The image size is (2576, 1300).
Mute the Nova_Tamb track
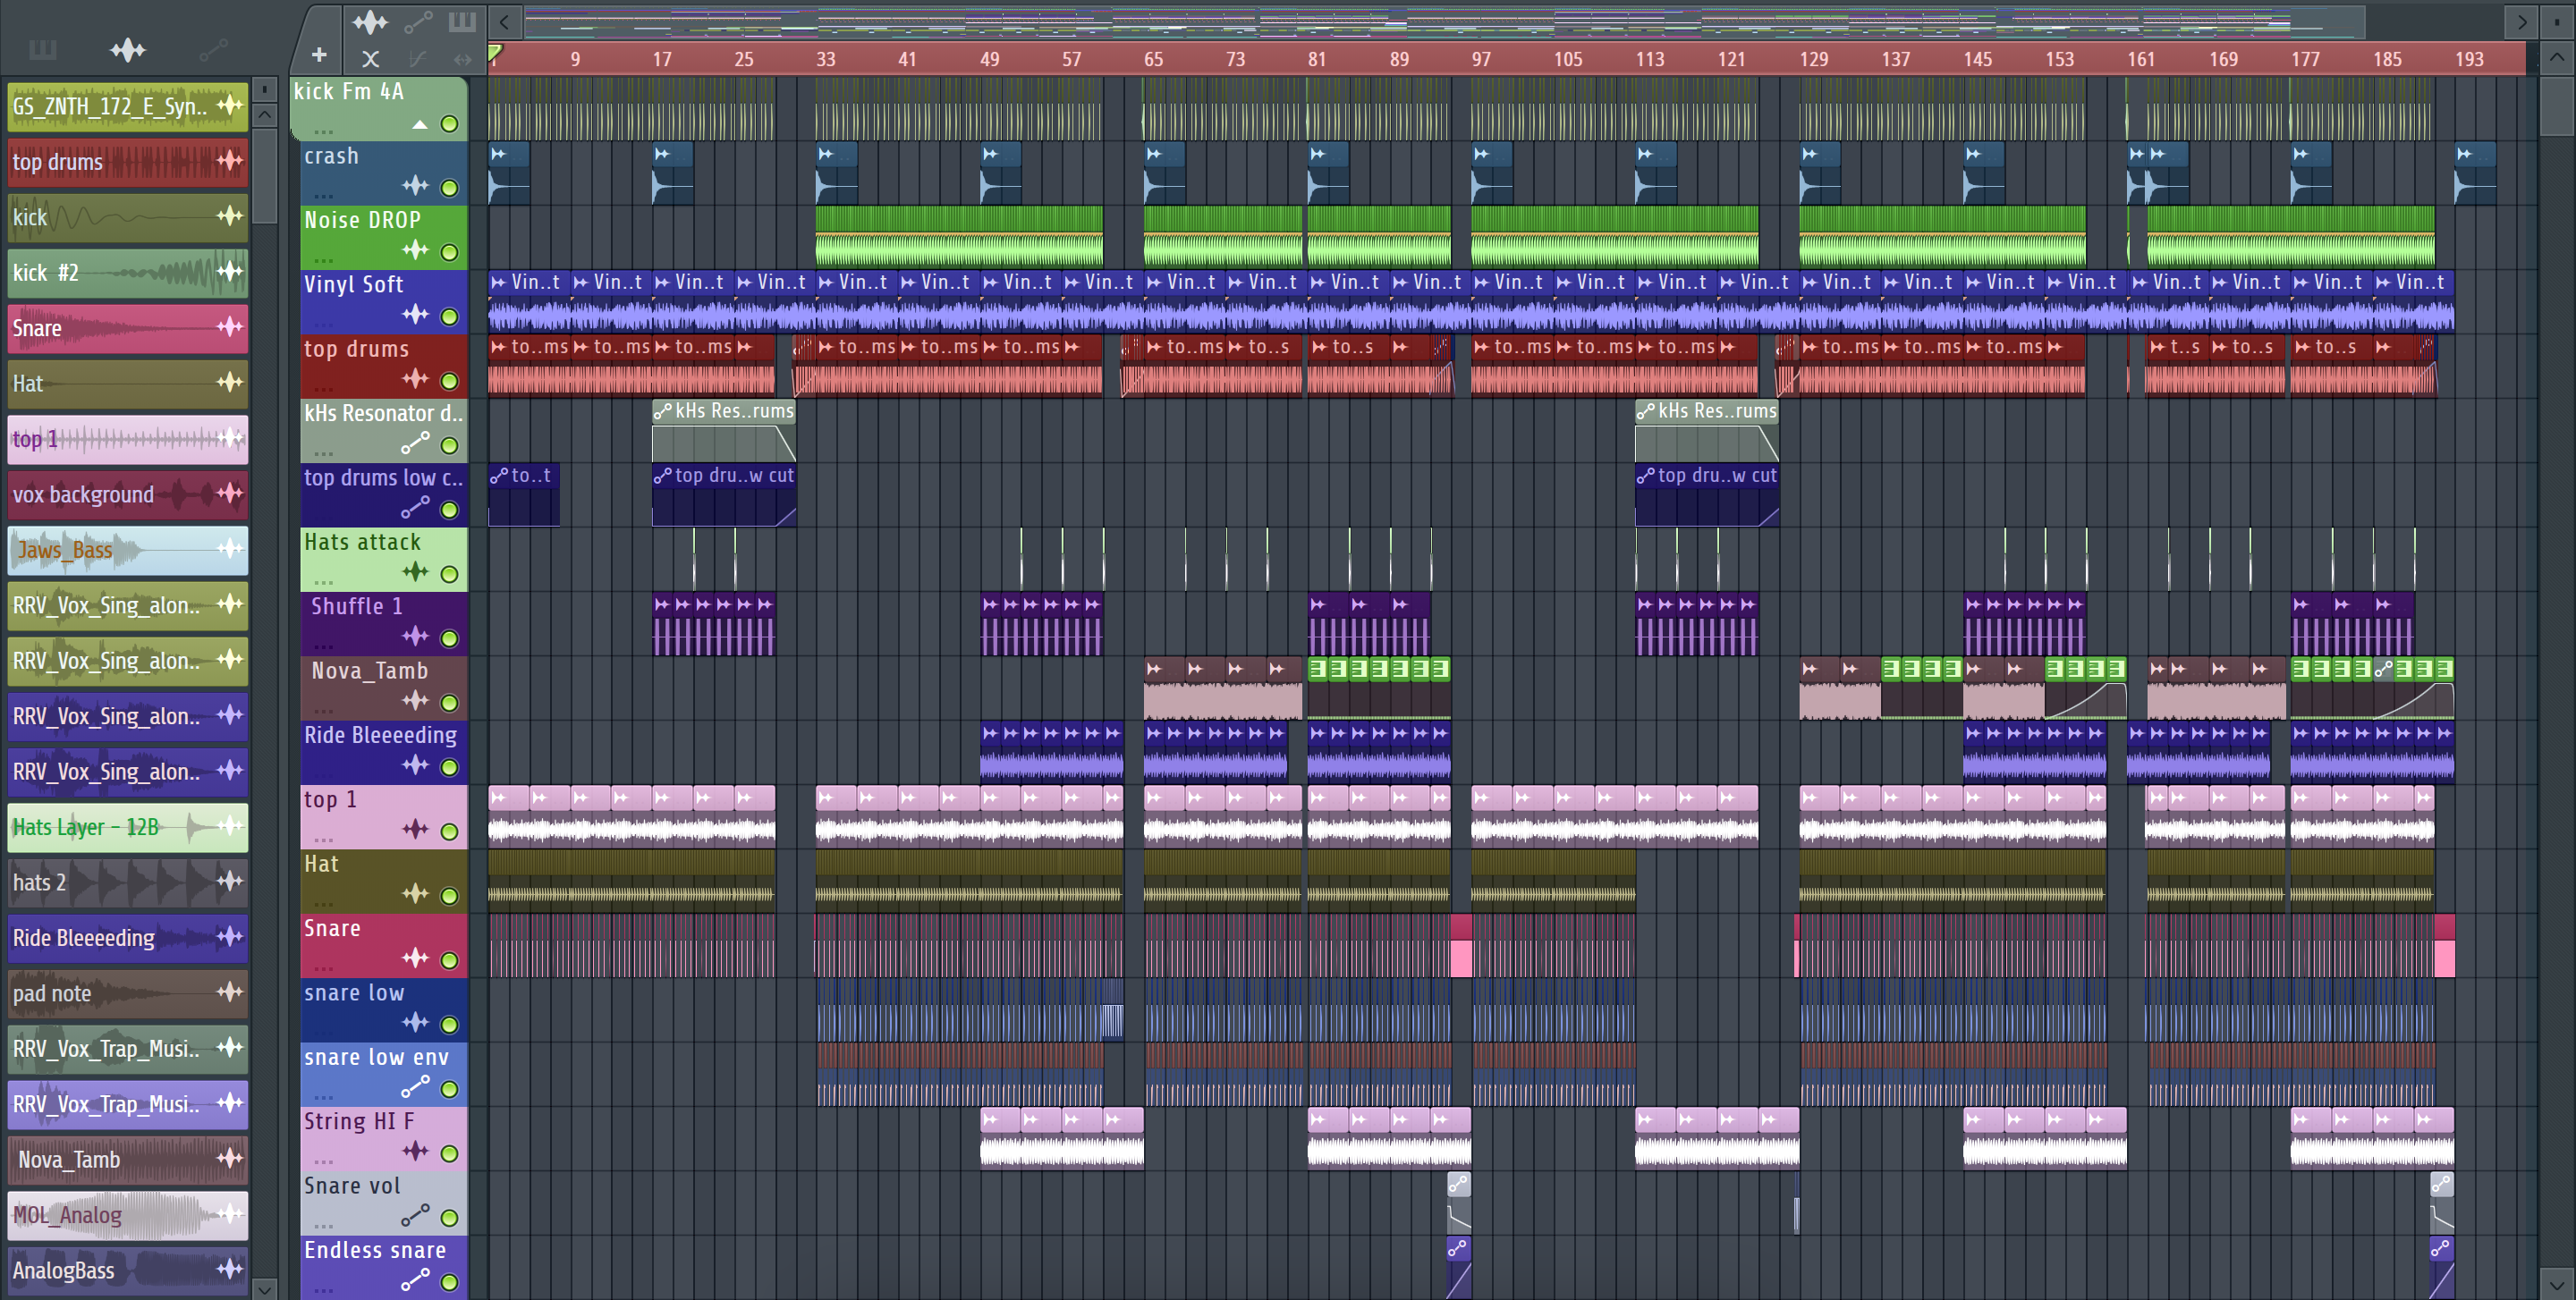(x=450, y=703)
